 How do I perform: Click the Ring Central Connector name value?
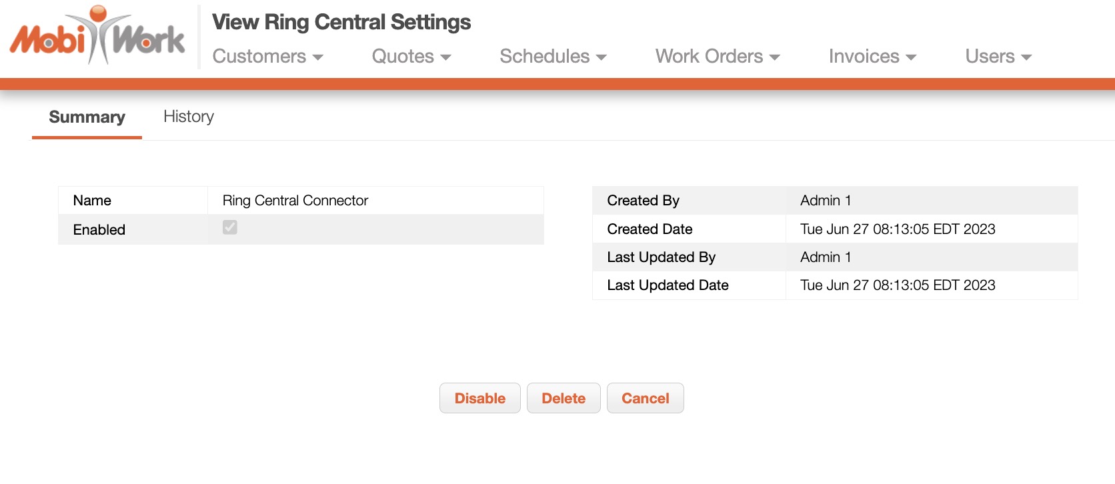pyautogui.click(x=295, y=201)
